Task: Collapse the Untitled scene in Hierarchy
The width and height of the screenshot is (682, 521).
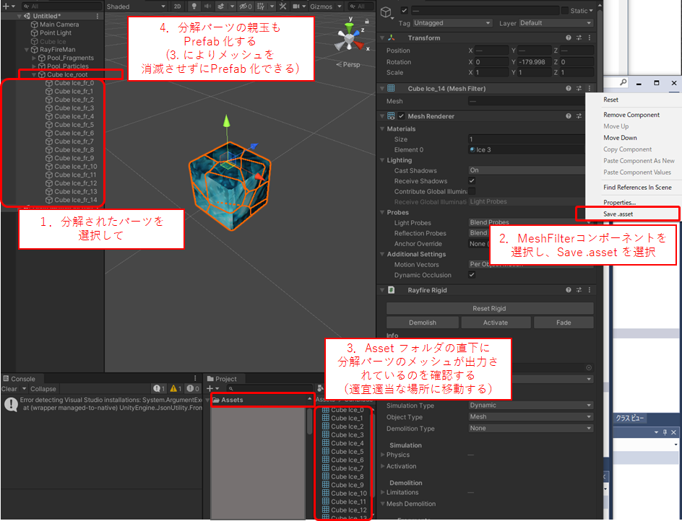Action: coord(19,16)
